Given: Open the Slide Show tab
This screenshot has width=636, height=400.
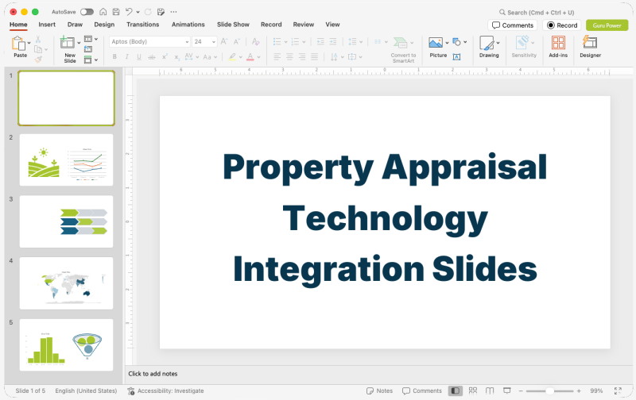Looking at the screenshot, I should pyautogui.click(x=233, y=25).
